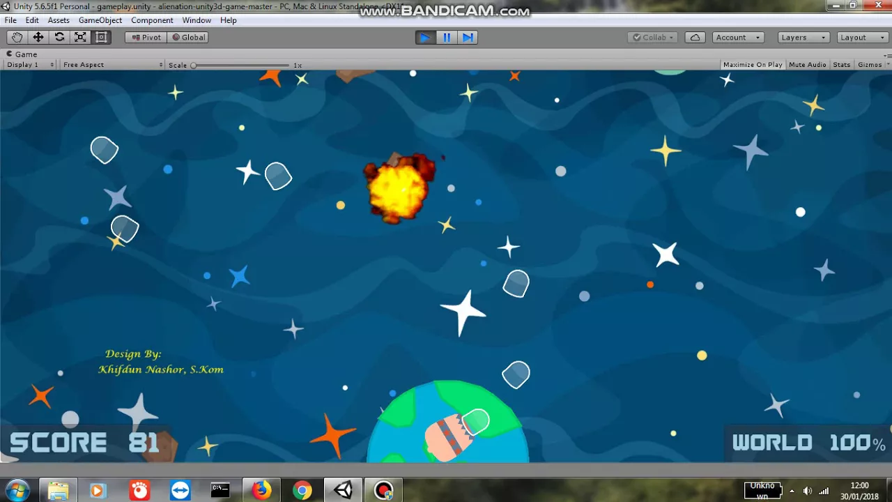
Task: Open the Assets menu
Action: tap(59, 20)
